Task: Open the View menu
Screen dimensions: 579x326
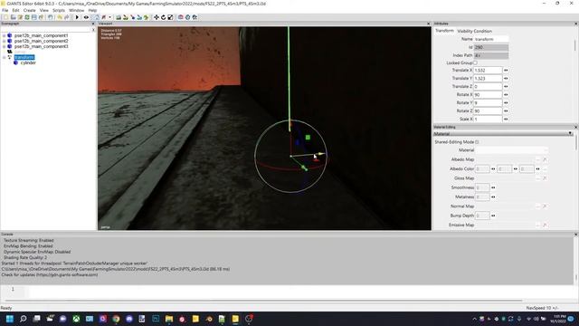Action: point(44,10)
